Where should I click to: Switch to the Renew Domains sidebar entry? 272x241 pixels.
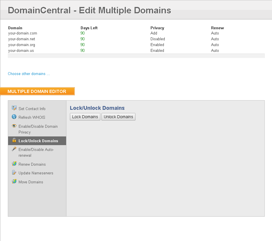(32, 164)
